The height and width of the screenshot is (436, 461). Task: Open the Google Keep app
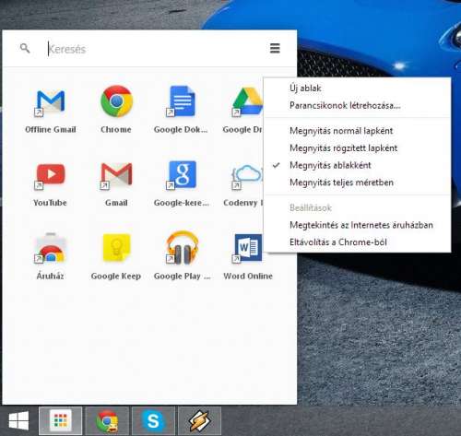point(116,248)
